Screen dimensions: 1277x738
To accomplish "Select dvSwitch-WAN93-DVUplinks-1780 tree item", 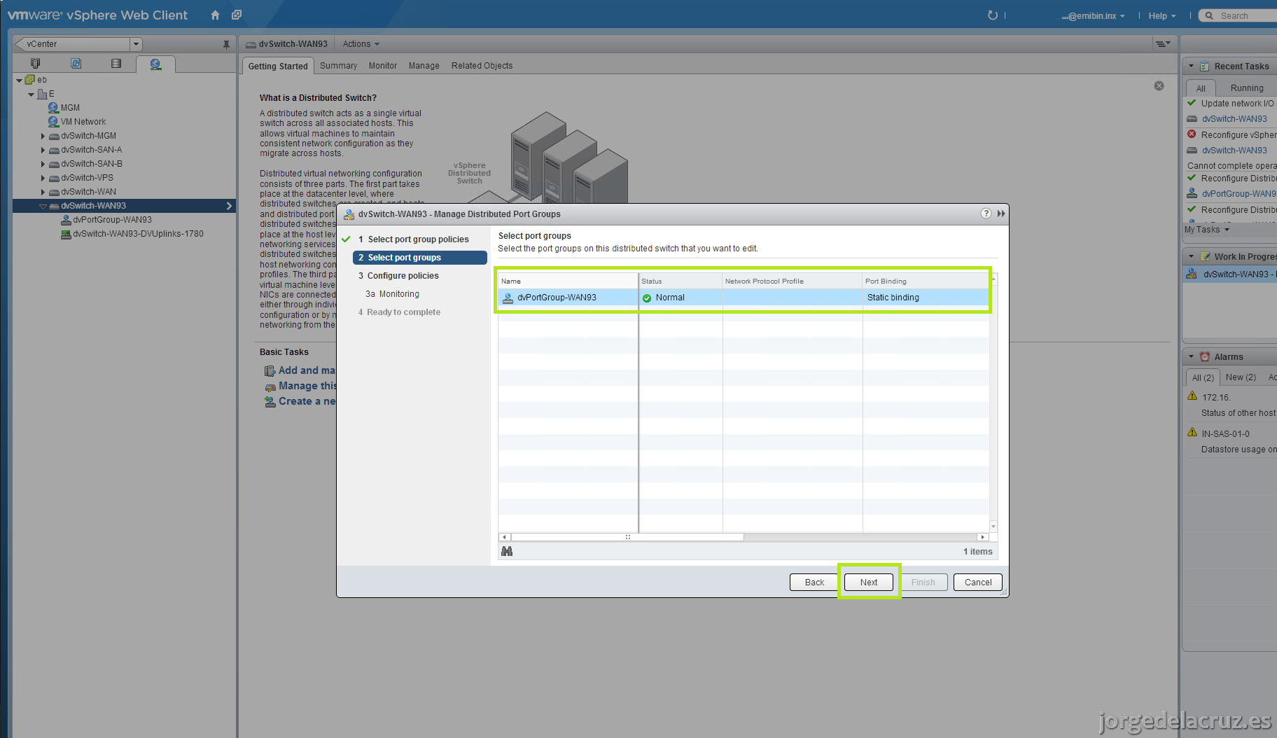I will [x=138, y=234].
